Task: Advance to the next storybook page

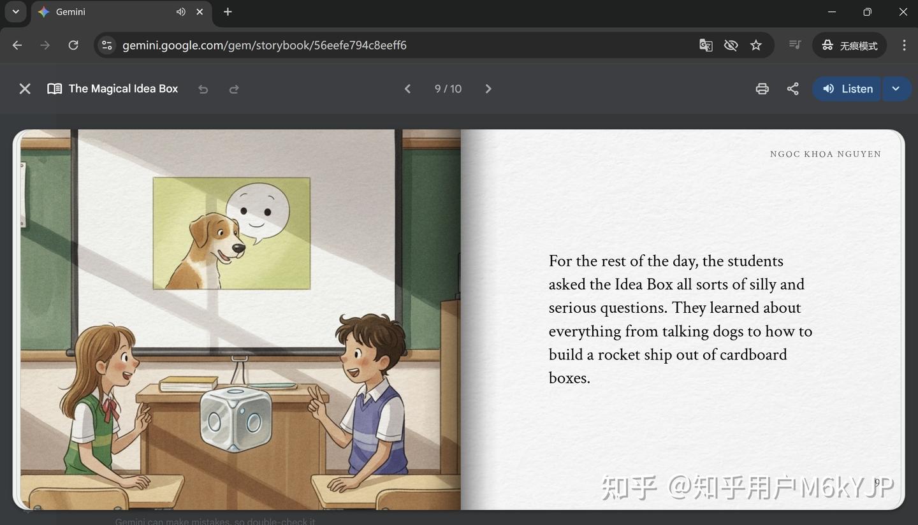Action: point(488,89)
